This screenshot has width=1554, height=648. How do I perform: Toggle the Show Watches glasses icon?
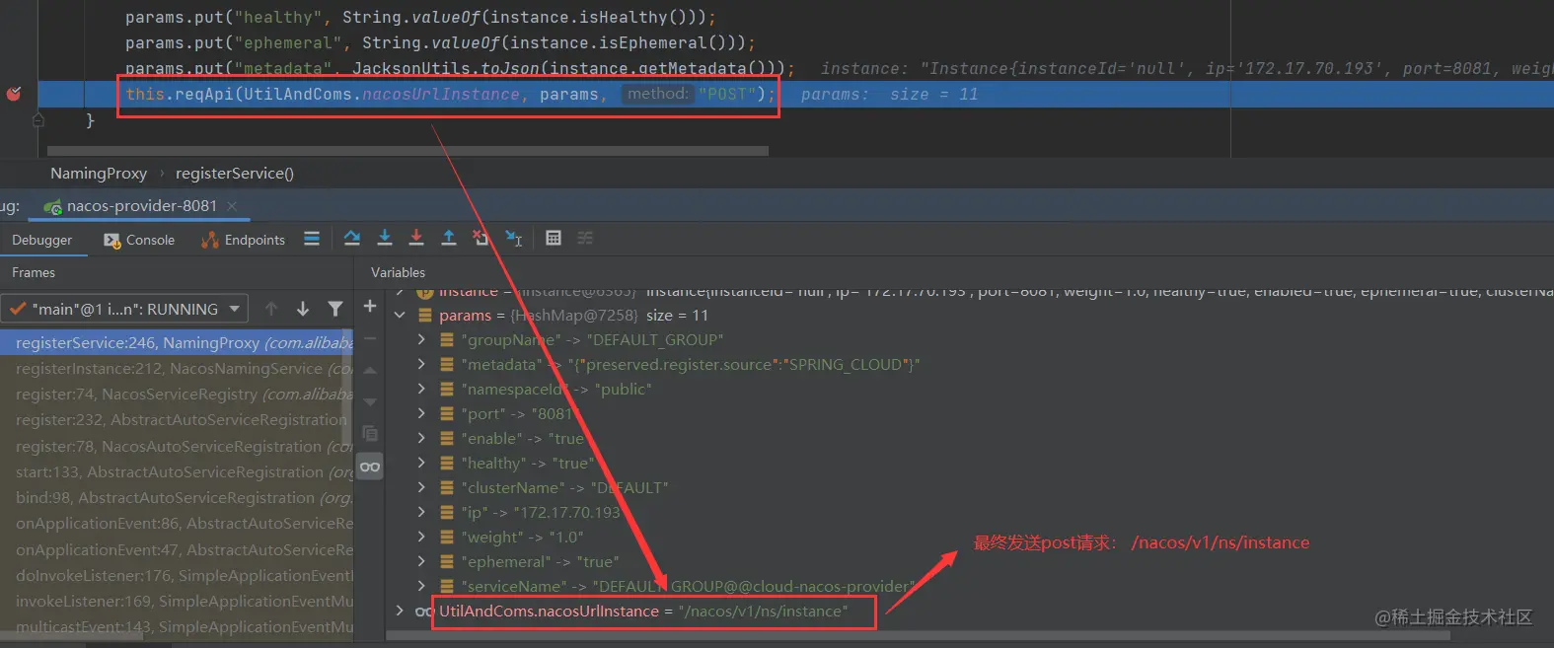[x=370, y=467]
